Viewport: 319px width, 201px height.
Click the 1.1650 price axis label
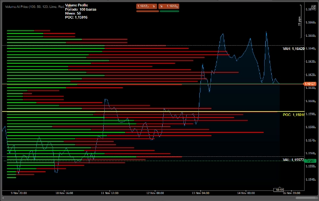tap(310, 36)
